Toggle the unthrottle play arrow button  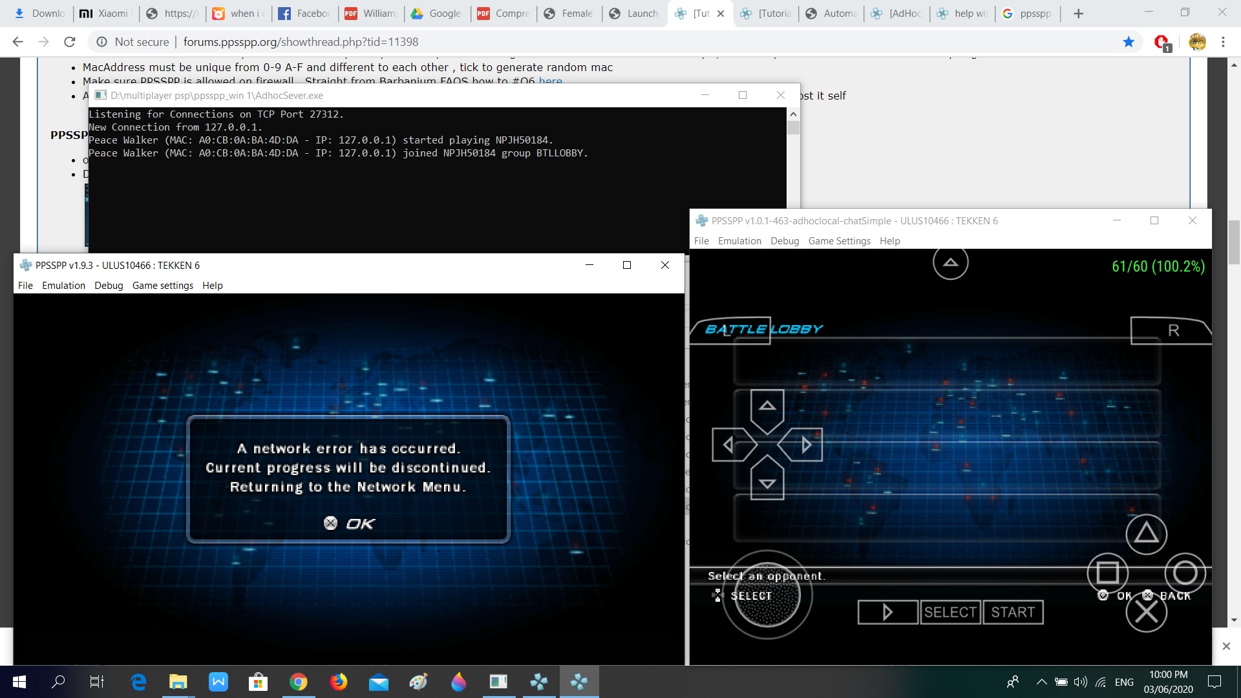click(887, 612)
